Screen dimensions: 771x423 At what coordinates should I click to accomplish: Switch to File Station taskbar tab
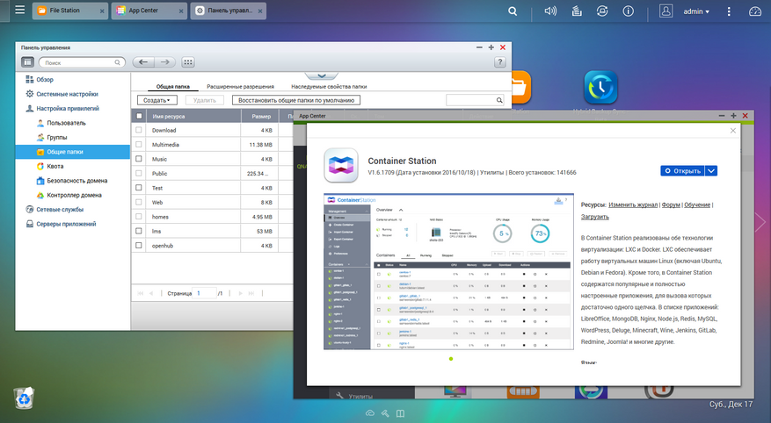[70, 11]
